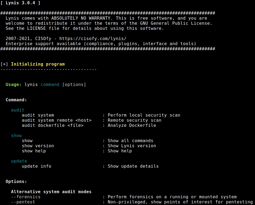Click the cyan 'audit' command heading
This screenshot has width=255, height=205.
tap(17, 110)
